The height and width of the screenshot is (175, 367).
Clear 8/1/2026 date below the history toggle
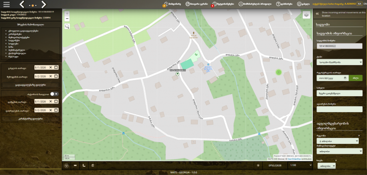click(x=50, y=101)
